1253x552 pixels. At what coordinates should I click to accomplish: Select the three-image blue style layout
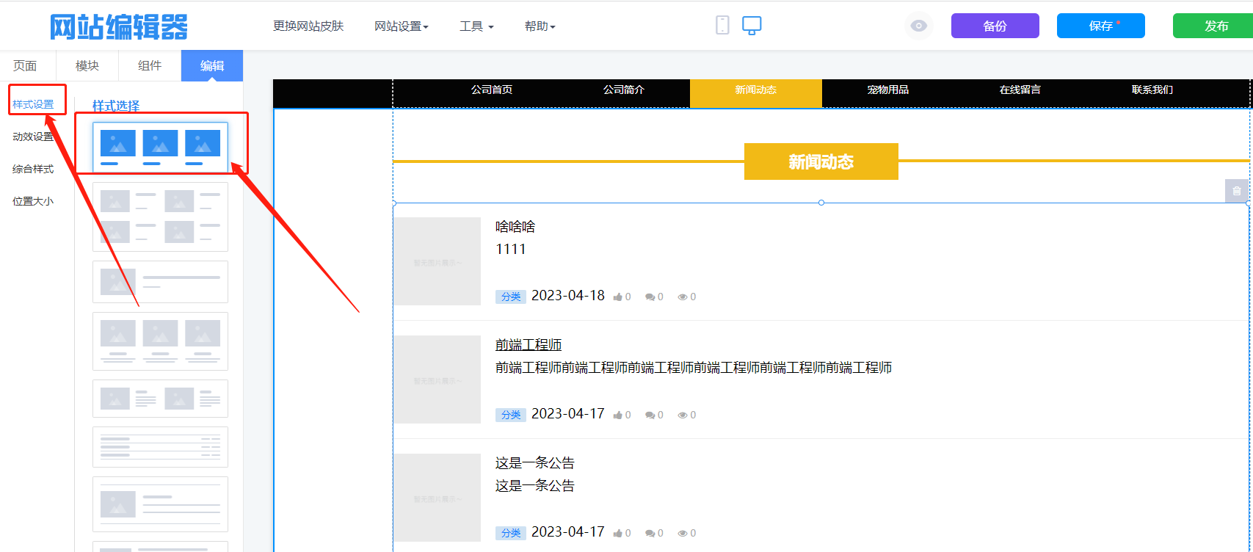(160, 148)
